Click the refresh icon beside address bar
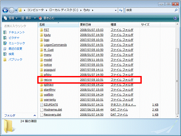Viewport: 181px width, 136px height. click(121, 10)
